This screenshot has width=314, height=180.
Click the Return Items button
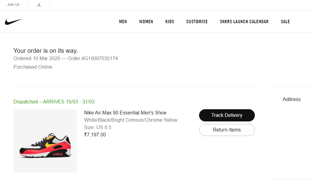point(227,130)
